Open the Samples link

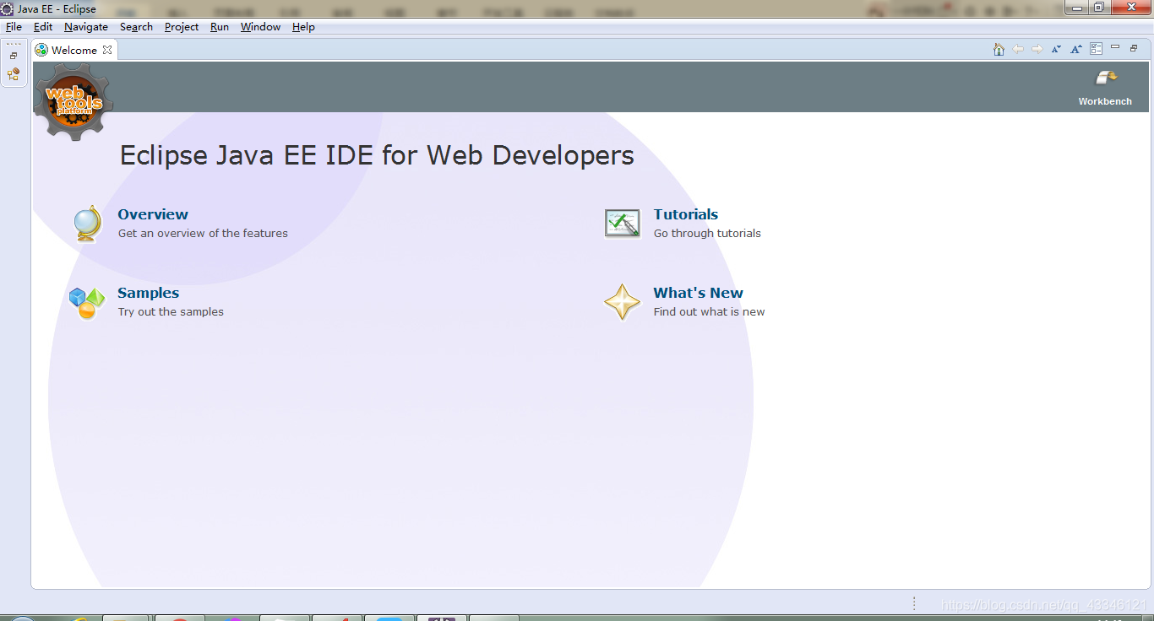point(149,293)
